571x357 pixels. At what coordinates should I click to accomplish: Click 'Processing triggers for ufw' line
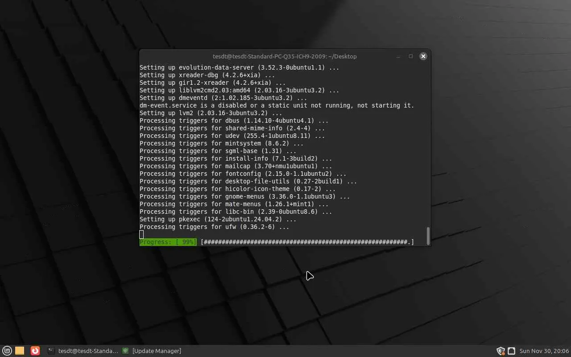click(x=214, y=227)
